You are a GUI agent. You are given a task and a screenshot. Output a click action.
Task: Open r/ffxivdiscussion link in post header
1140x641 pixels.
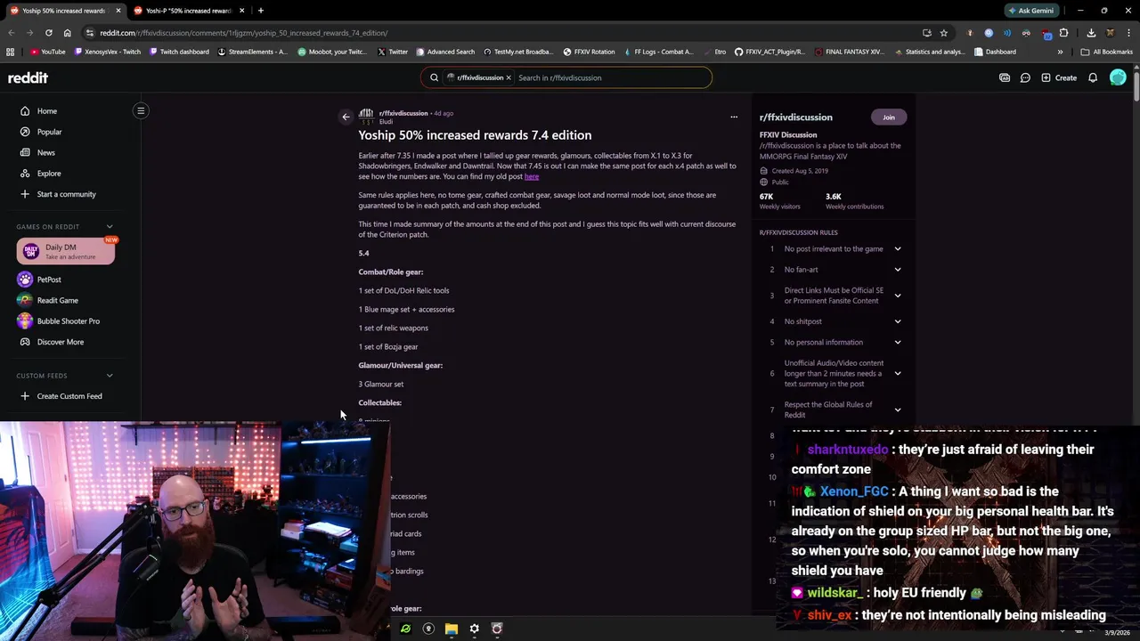click(403, 113)
